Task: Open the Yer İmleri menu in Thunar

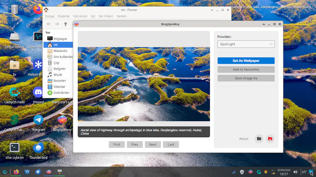Action: point(106,16)
